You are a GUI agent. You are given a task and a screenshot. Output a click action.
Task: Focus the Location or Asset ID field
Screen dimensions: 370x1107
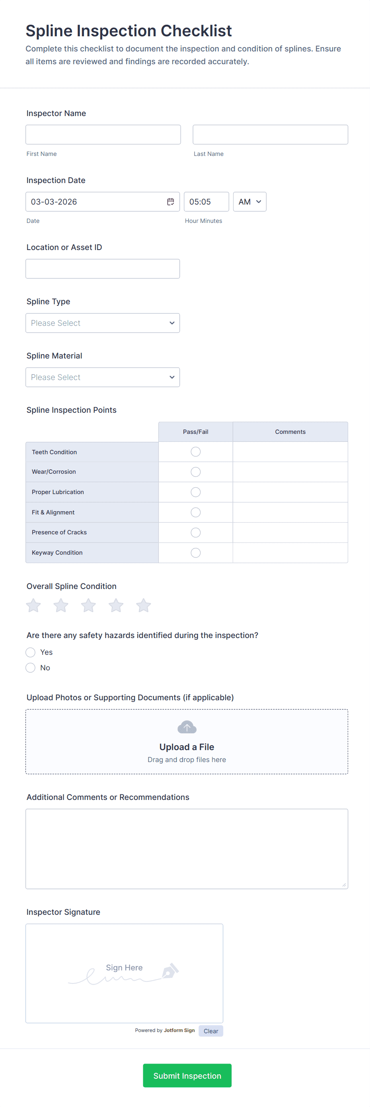[103, 269]
